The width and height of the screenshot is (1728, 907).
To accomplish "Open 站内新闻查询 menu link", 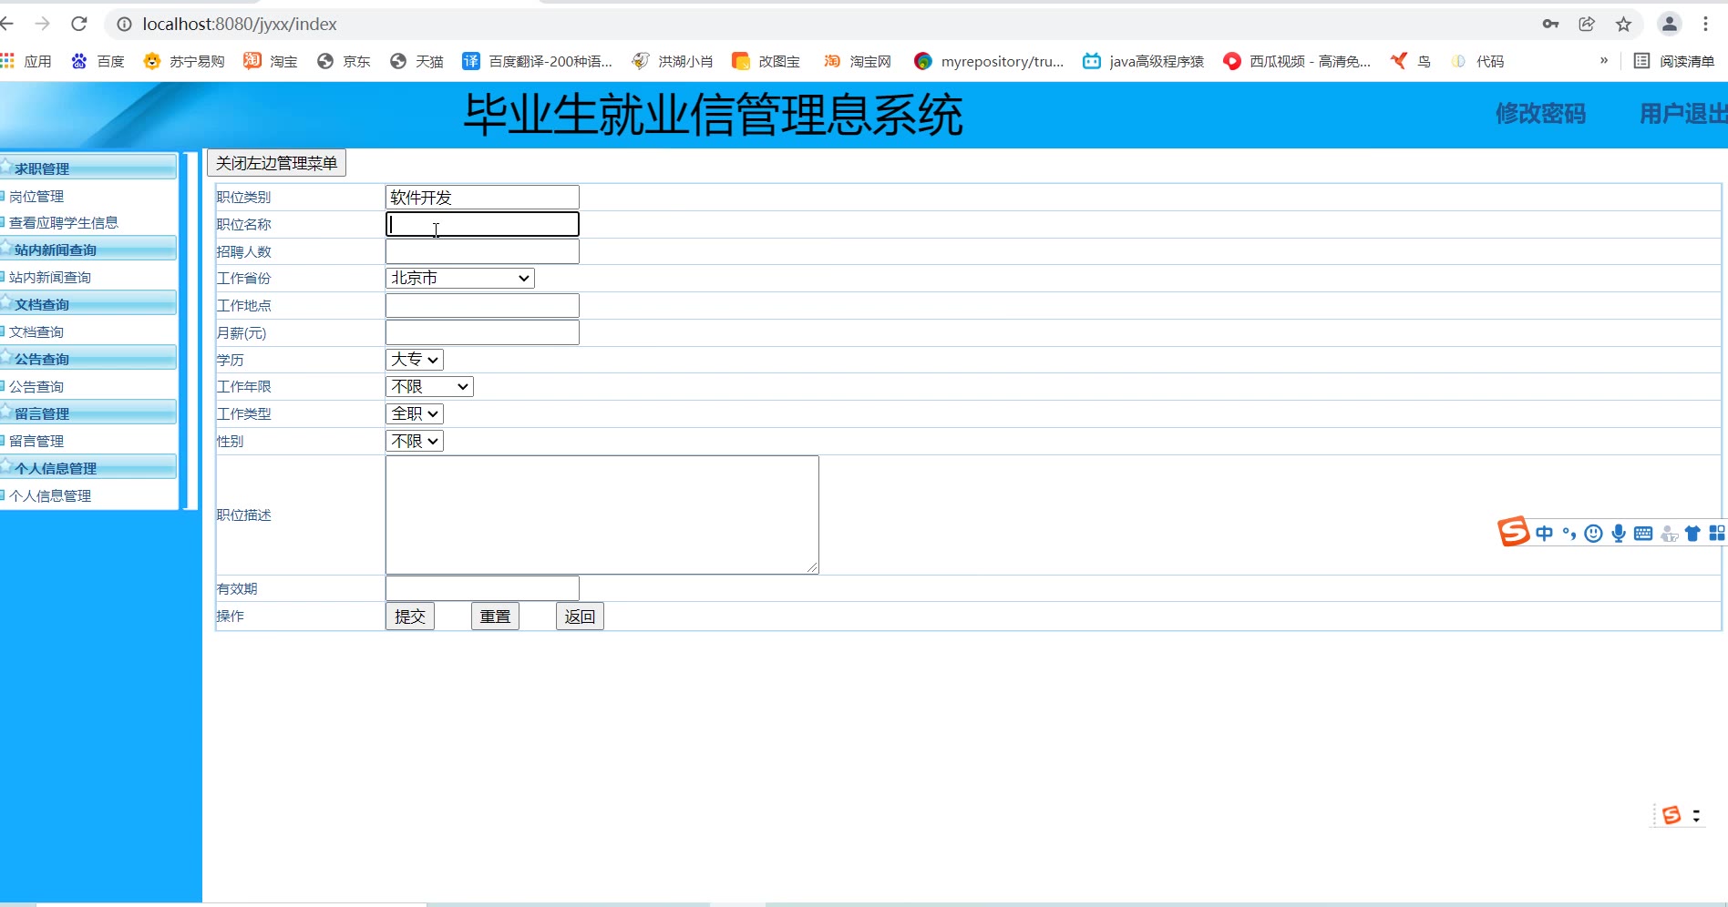I will pyautogui.click(x=50, y=278).
